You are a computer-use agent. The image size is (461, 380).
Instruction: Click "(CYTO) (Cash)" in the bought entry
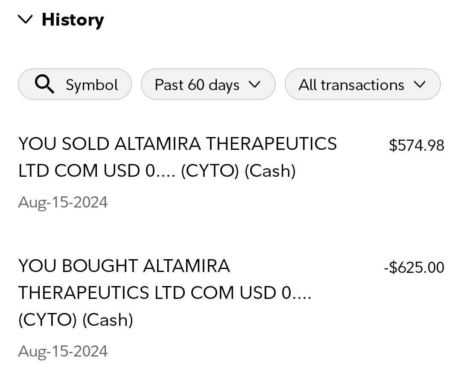pyautogui.click(x=76, y=320)
